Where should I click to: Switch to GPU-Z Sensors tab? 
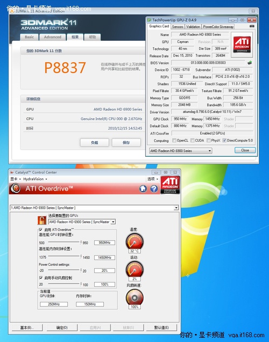click(178, 27)
